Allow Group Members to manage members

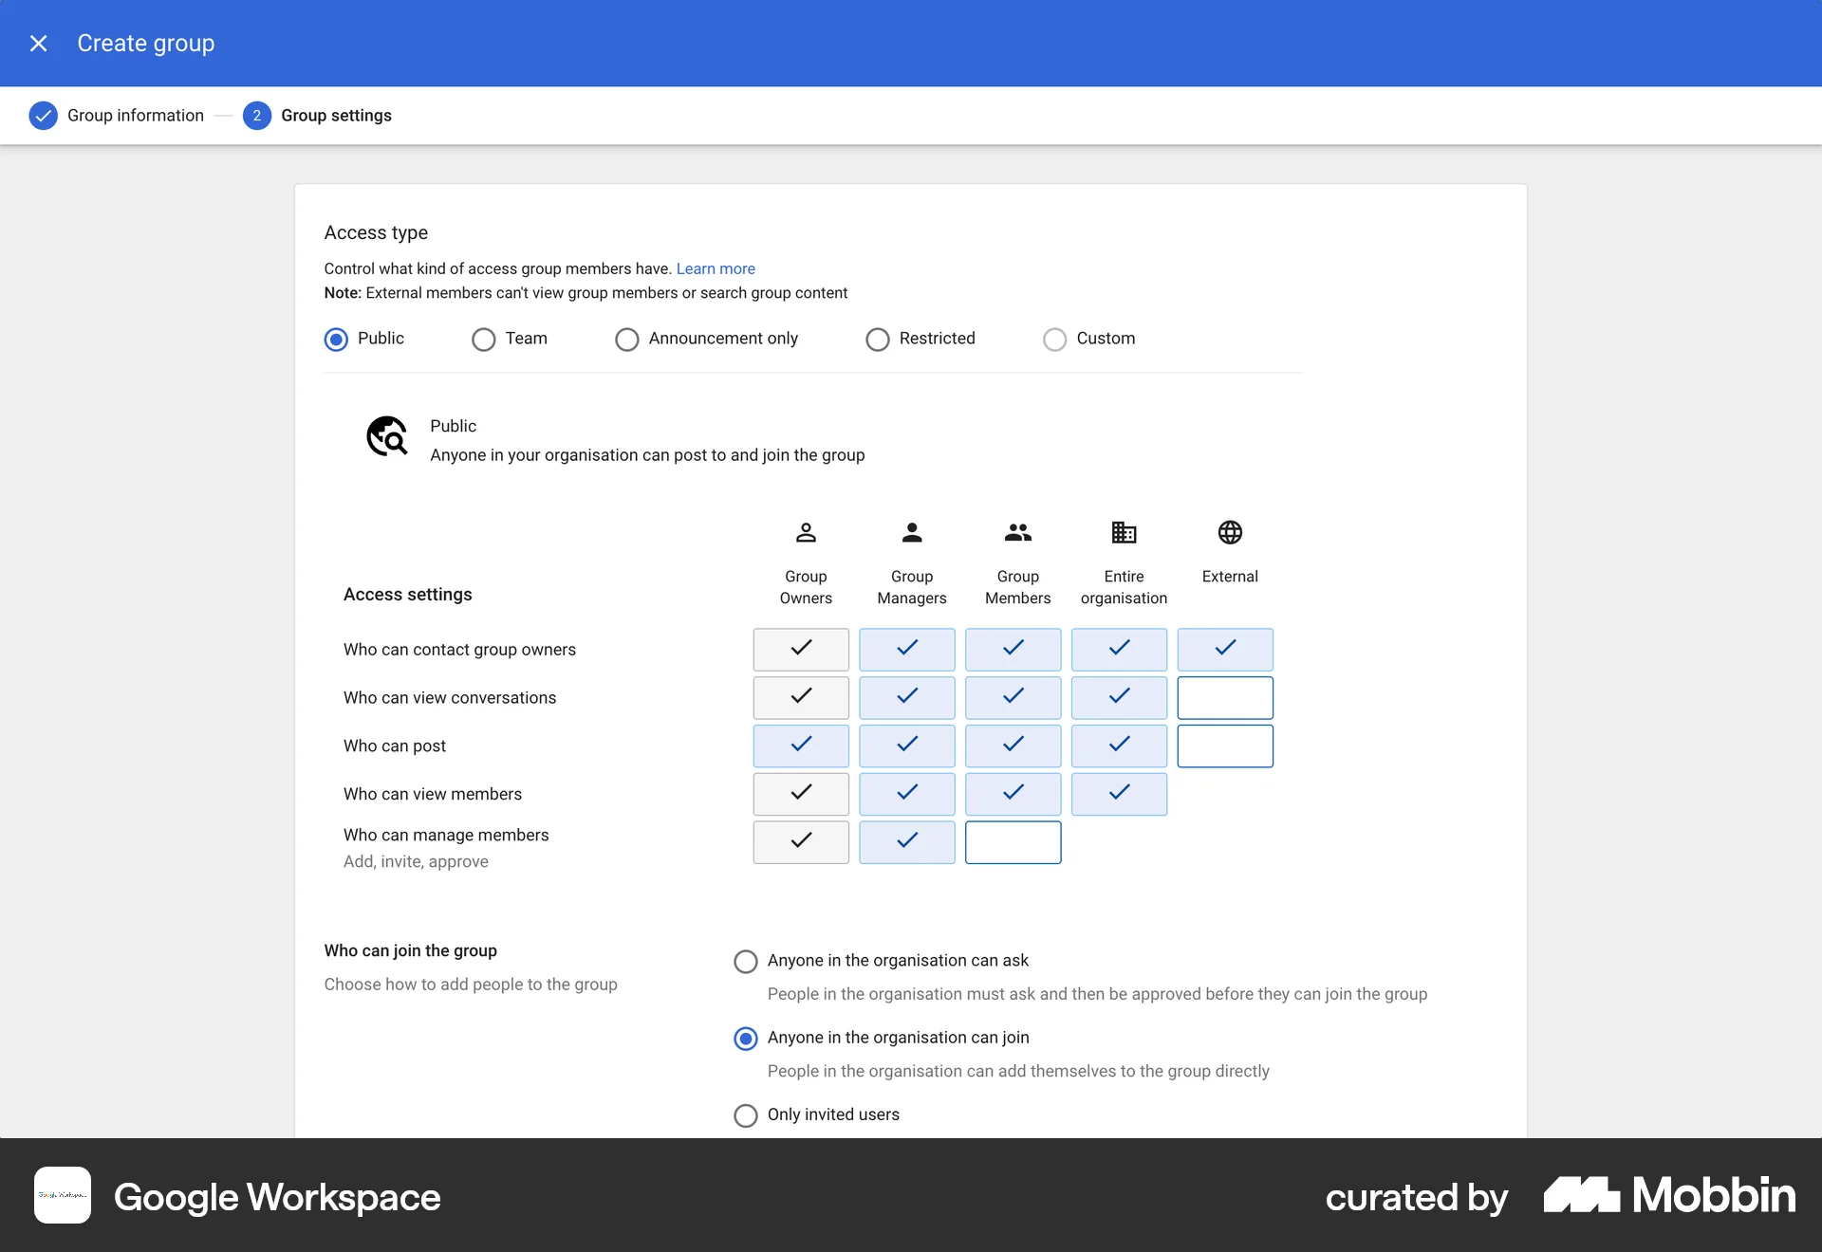pos(1013,842)
